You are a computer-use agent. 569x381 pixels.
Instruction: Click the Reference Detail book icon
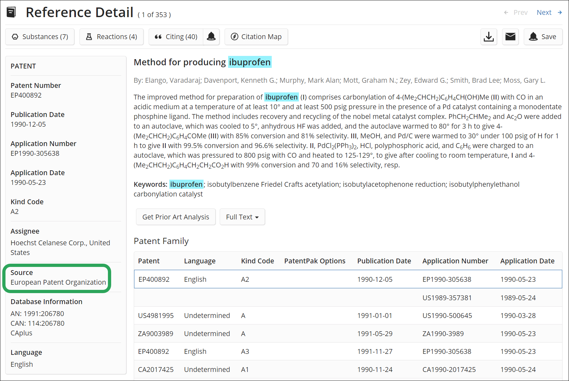coord(11,12)
